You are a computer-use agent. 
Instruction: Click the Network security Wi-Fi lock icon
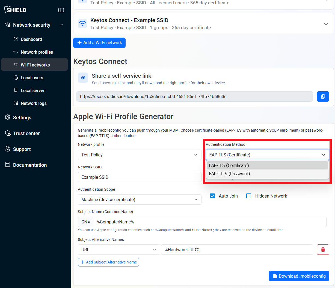[x=8, y=25]
